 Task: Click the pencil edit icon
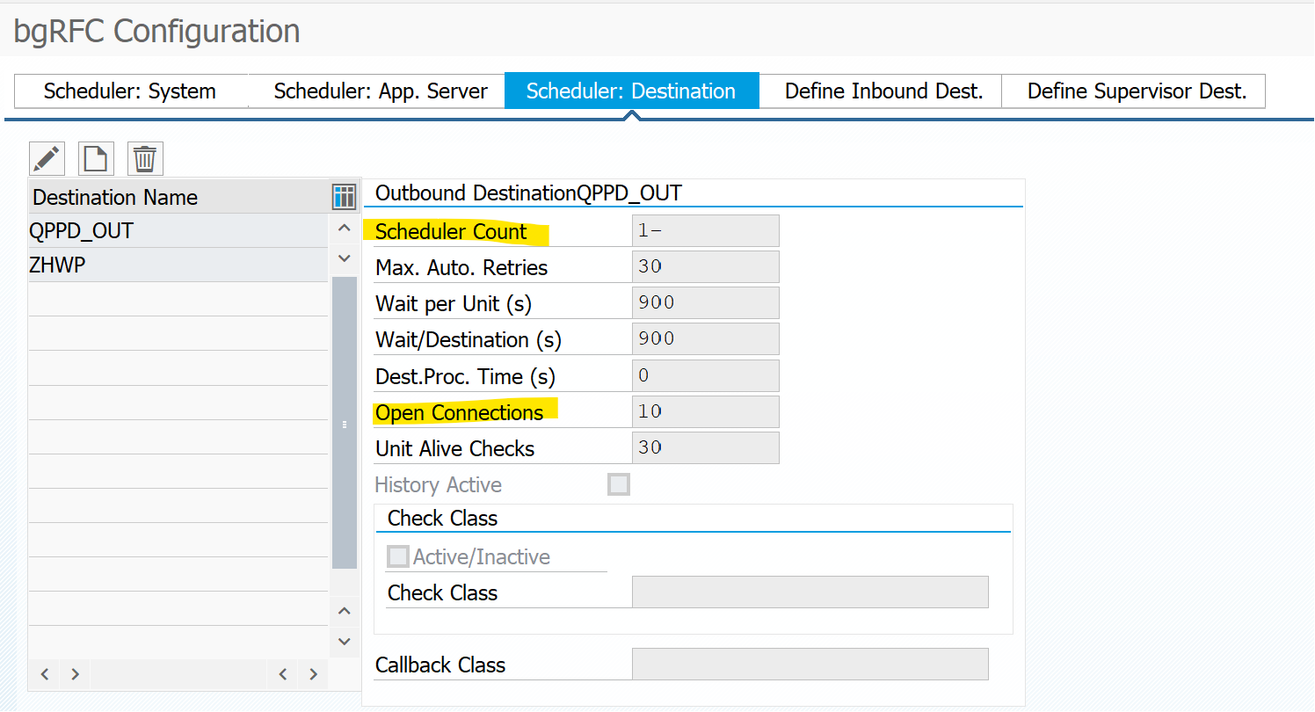click(47, 159)
